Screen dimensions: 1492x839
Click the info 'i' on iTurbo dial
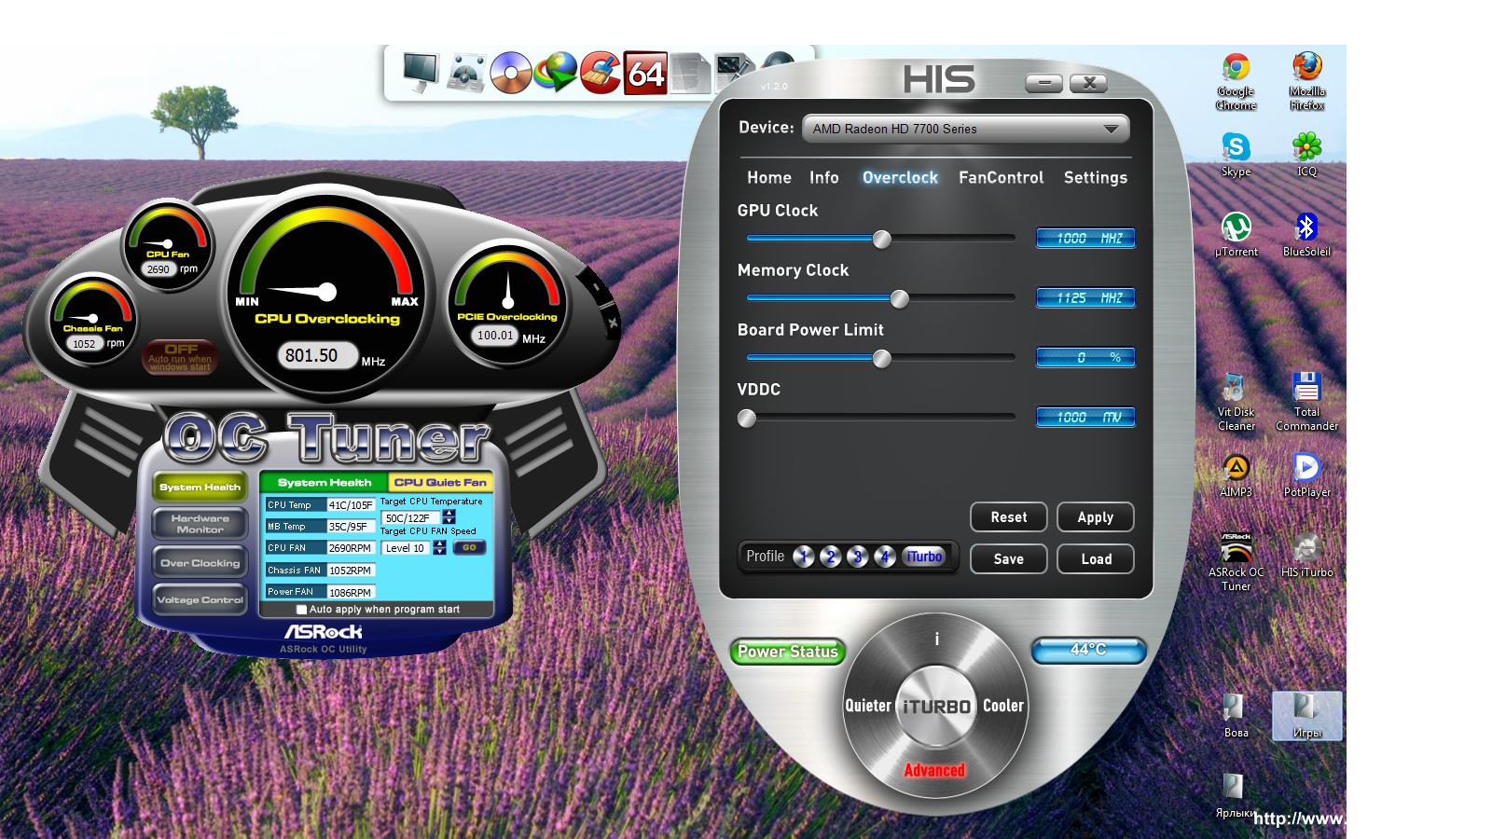tap(936, 639)
